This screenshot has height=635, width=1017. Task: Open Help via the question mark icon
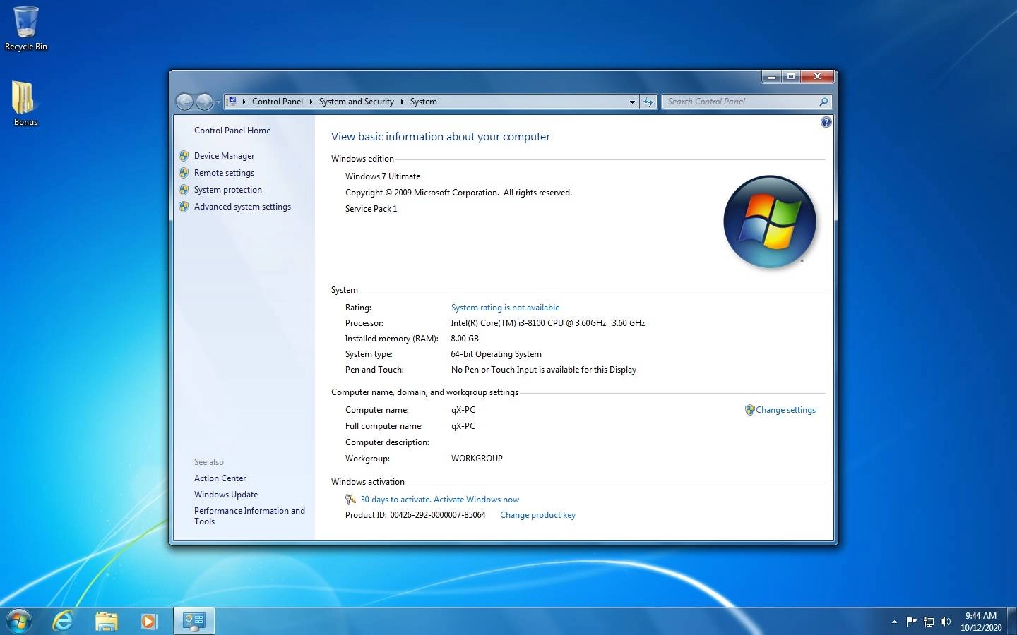coord(826,122)
